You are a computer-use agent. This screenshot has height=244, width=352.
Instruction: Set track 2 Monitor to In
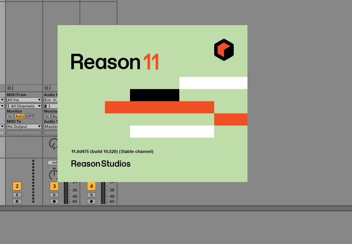click(10, 116)
